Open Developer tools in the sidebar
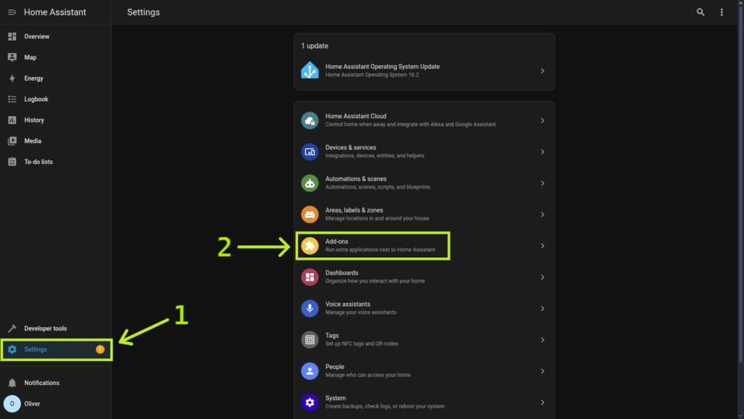 click(x=55, y=328)
